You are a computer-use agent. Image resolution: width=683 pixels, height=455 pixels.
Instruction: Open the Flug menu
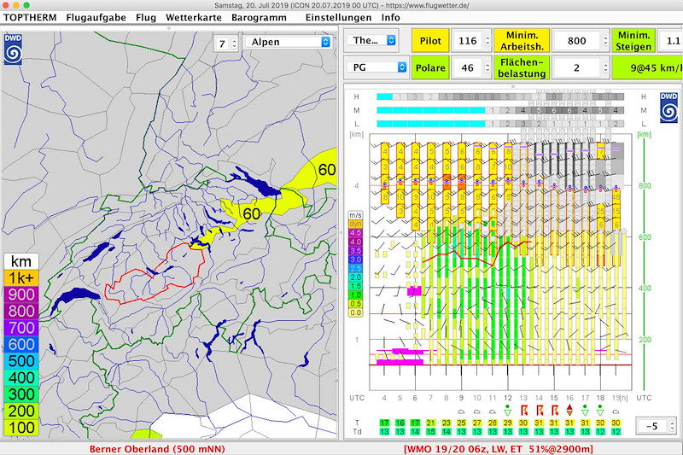point(146,17)
